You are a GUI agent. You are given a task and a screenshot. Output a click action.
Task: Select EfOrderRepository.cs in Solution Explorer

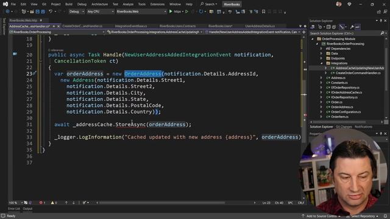345,88
